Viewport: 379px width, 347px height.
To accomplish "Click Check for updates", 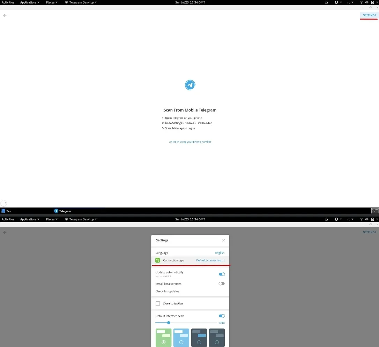I will [x=167, y=291].
